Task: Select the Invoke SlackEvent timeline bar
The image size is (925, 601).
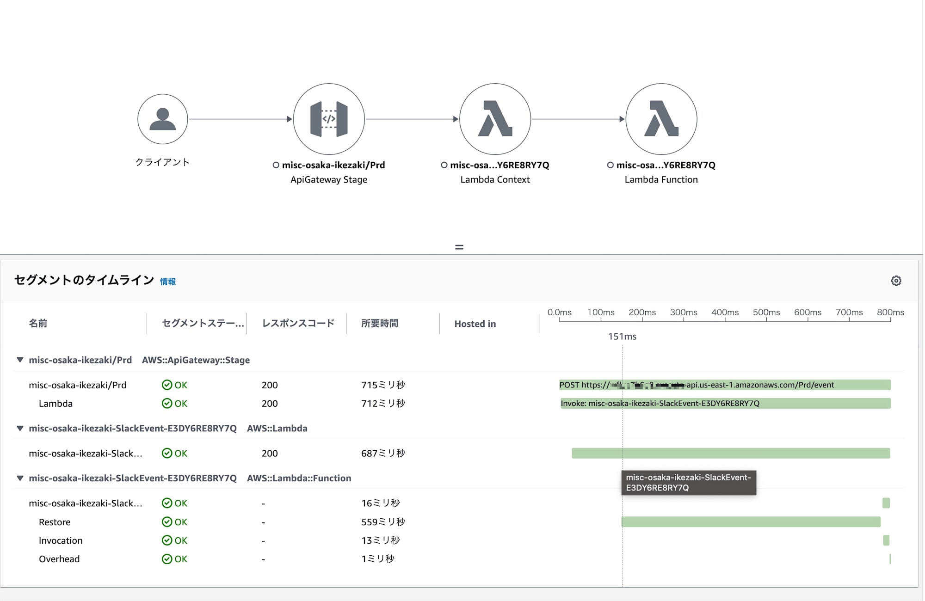Action: 726,403
